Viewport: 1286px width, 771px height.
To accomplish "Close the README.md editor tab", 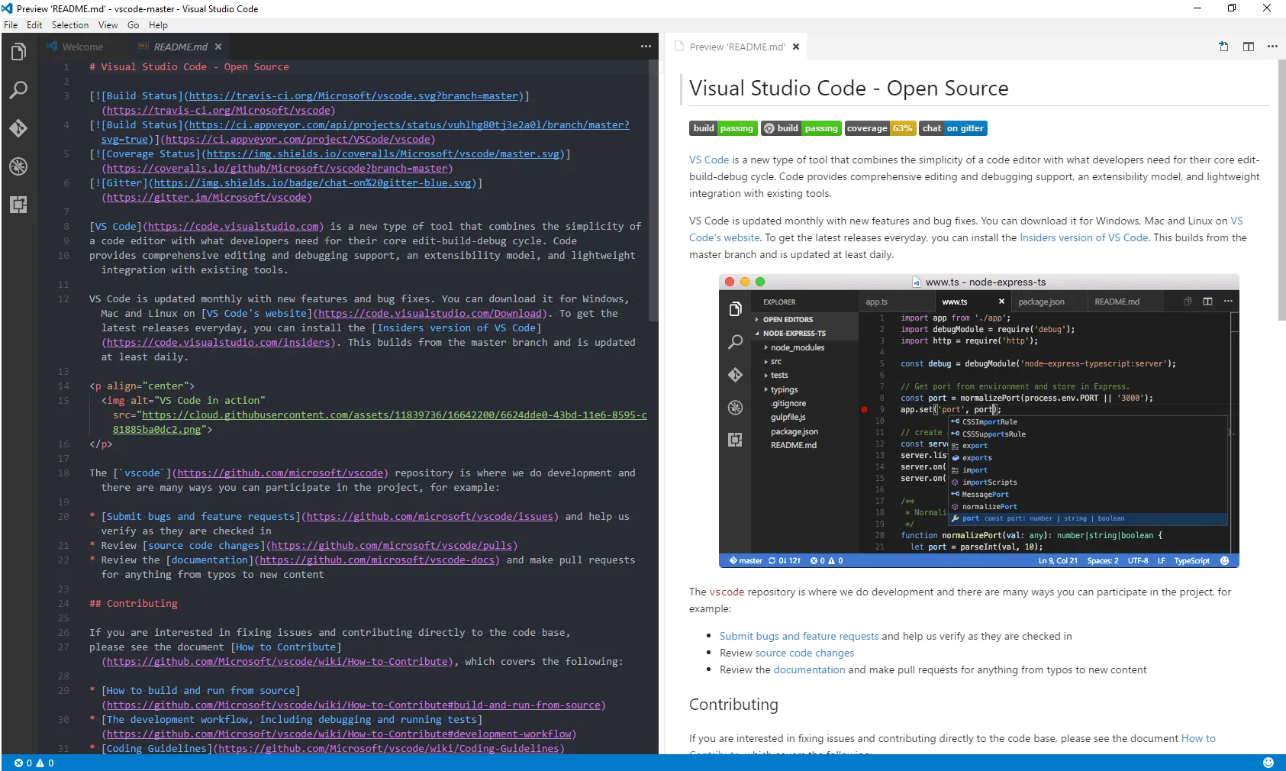I will (x=218, y=47).
